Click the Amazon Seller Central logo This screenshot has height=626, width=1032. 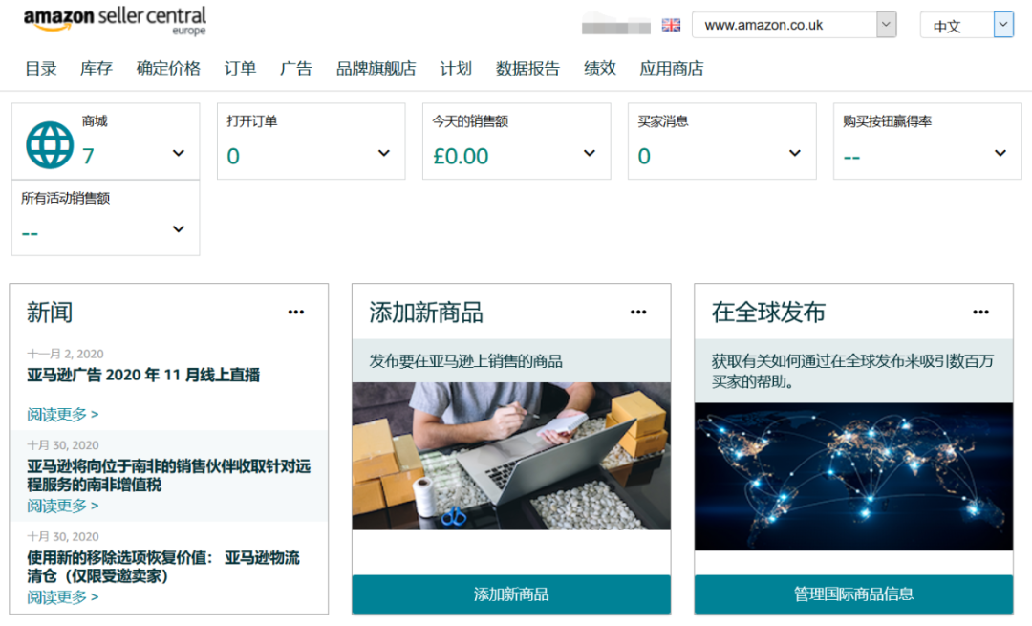[115, 19]
